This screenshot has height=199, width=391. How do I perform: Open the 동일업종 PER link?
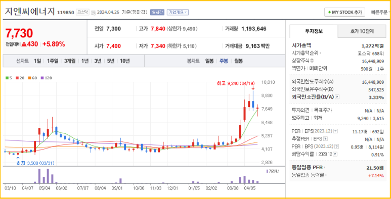click(x=309, y=168)
